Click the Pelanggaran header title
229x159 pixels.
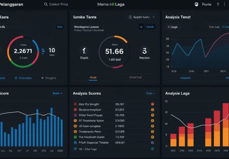coord(12,4)
